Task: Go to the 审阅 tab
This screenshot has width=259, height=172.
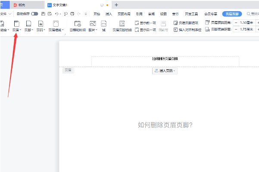Action: [151, 14]
